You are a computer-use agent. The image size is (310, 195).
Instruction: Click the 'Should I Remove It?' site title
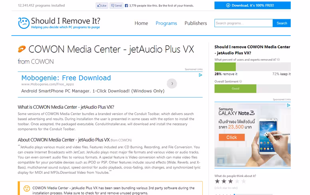[x=66, y=21]
